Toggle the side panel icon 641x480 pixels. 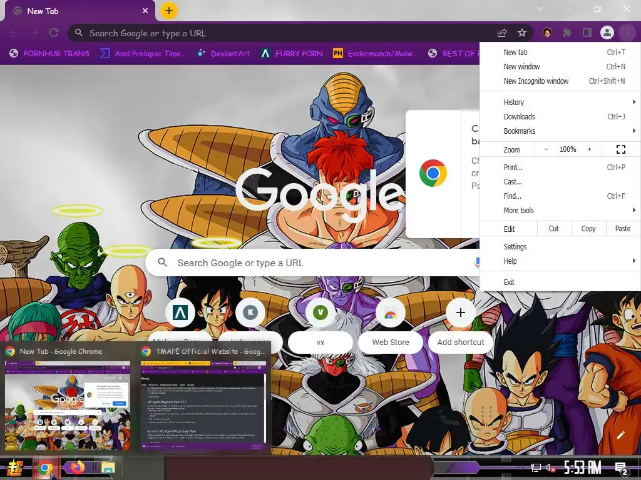tap(587, 32)
